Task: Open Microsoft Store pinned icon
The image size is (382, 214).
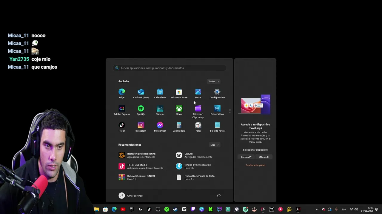Action: coord(179,94)
